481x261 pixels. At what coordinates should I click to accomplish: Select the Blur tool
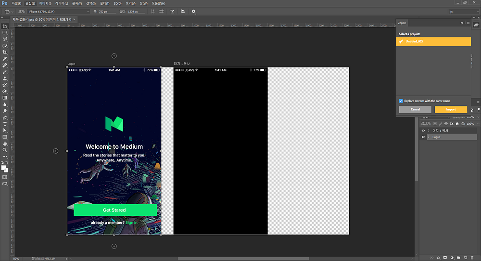pos(5,104)
